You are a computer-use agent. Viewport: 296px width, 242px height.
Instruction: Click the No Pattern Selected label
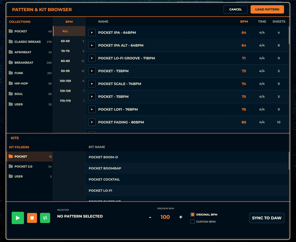pos(80,216)
